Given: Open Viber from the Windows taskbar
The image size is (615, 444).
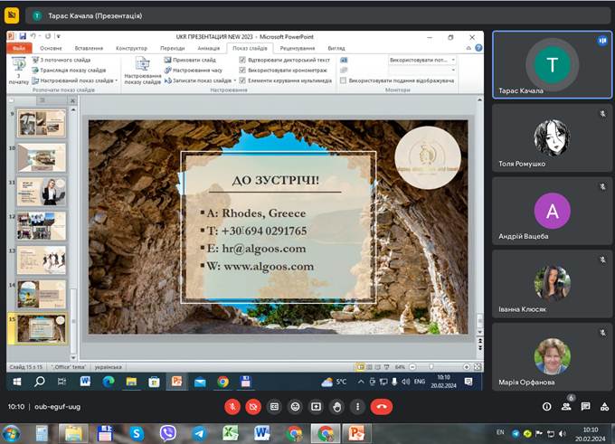Looking at the screenshot, I should tap(169, 433).
